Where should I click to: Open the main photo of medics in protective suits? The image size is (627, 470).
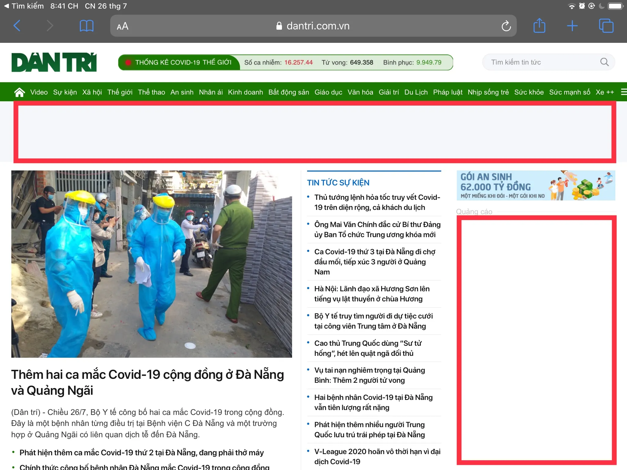click(152, 264)
